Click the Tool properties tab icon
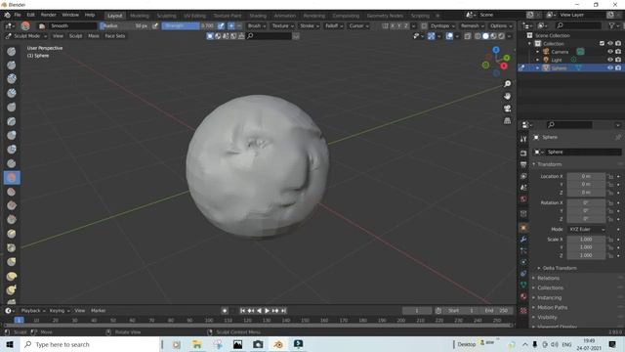 point(523,139)
